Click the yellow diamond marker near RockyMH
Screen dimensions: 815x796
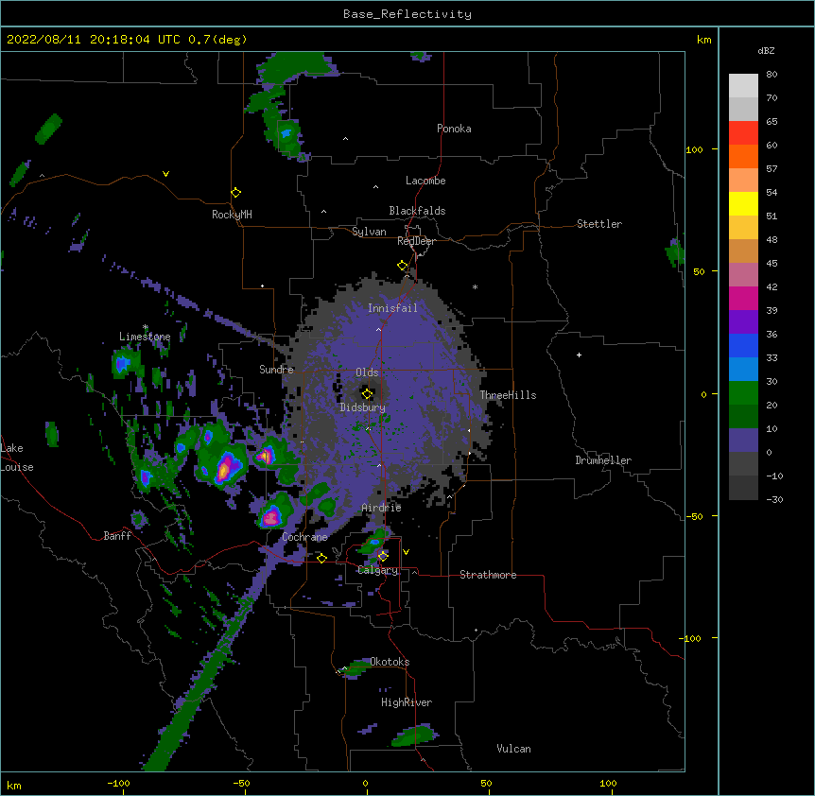235,192
